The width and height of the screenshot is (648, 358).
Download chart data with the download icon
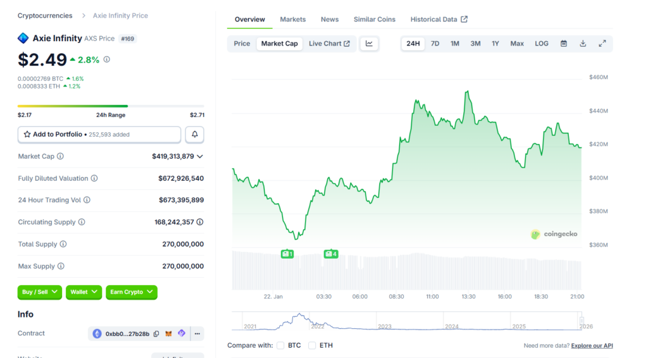tap(583, 44)
